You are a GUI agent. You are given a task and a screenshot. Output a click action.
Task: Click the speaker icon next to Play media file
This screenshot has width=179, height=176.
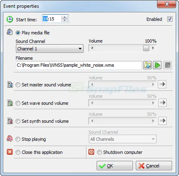coord(10,32)
